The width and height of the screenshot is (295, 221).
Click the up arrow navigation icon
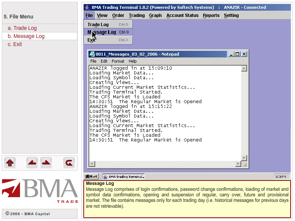10,163
